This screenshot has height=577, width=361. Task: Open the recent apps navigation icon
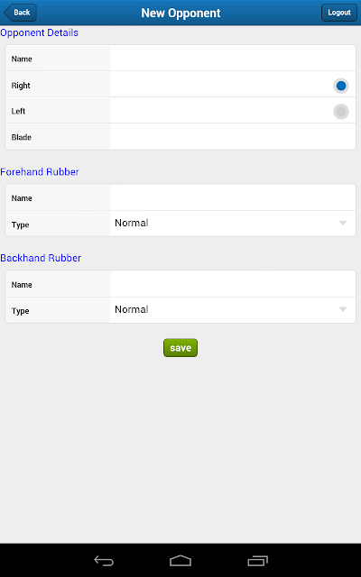(257, 561)
